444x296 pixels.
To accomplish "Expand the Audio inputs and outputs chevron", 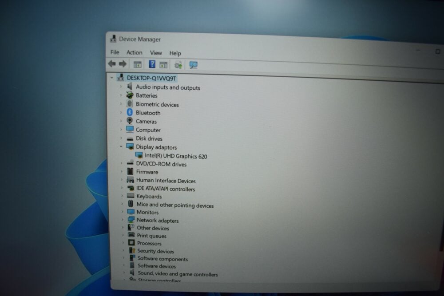I will (121, 86).
